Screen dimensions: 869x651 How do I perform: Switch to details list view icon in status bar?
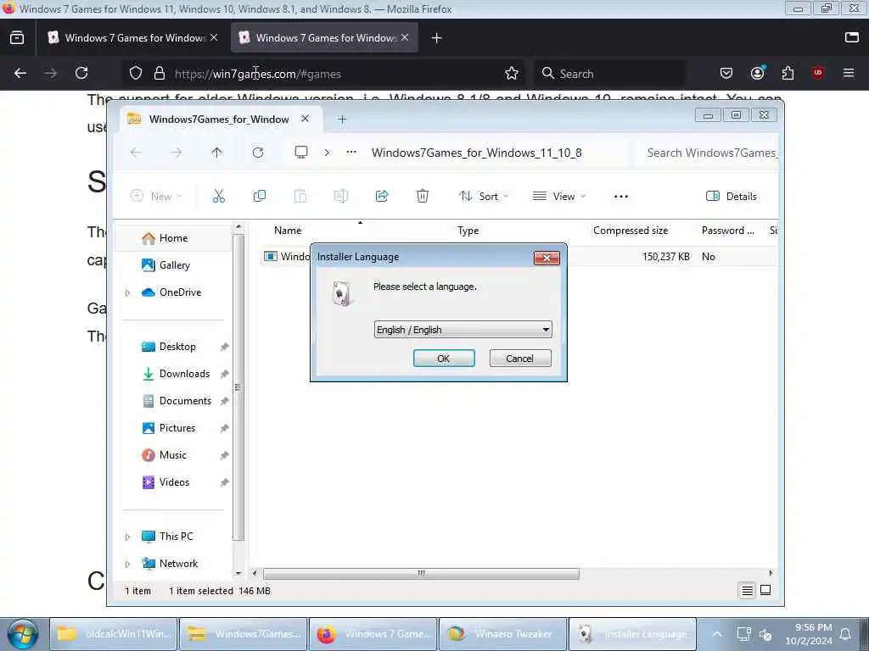[747, 591]
